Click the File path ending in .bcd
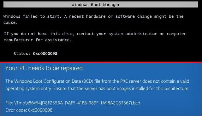 (73, 103)
